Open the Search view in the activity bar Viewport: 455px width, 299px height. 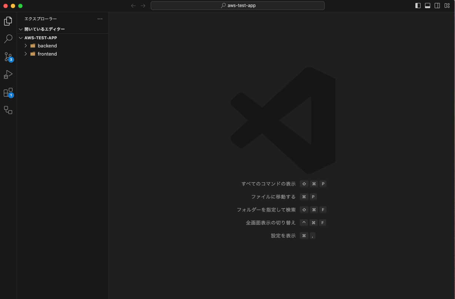tap(8, 39)
